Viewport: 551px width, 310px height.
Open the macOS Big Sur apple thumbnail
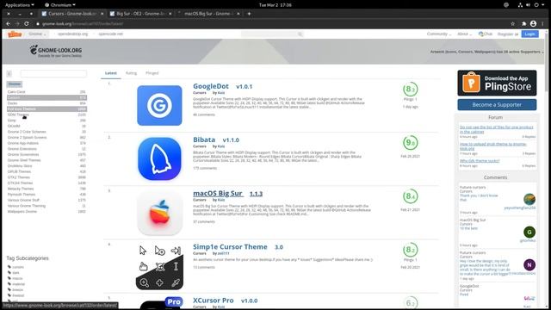click(159, 213)
